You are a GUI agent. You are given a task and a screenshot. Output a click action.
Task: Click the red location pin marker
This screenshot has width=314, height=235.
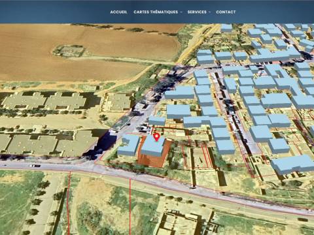[x=156, y=137]
